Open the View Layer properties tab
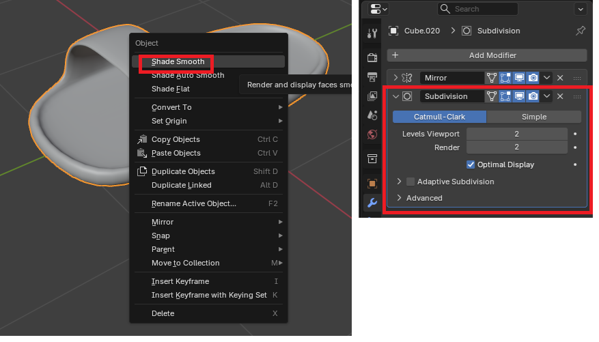The width and height of the screenshot is (599, 342). coord(372,96)
